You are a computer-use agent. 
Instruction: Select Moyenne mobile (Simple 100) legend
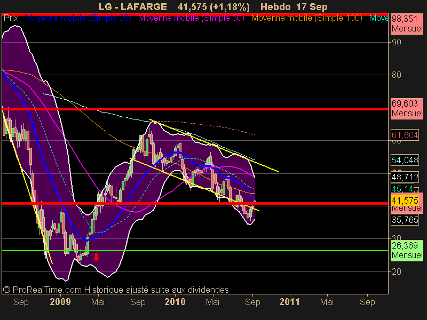(306, 18)
